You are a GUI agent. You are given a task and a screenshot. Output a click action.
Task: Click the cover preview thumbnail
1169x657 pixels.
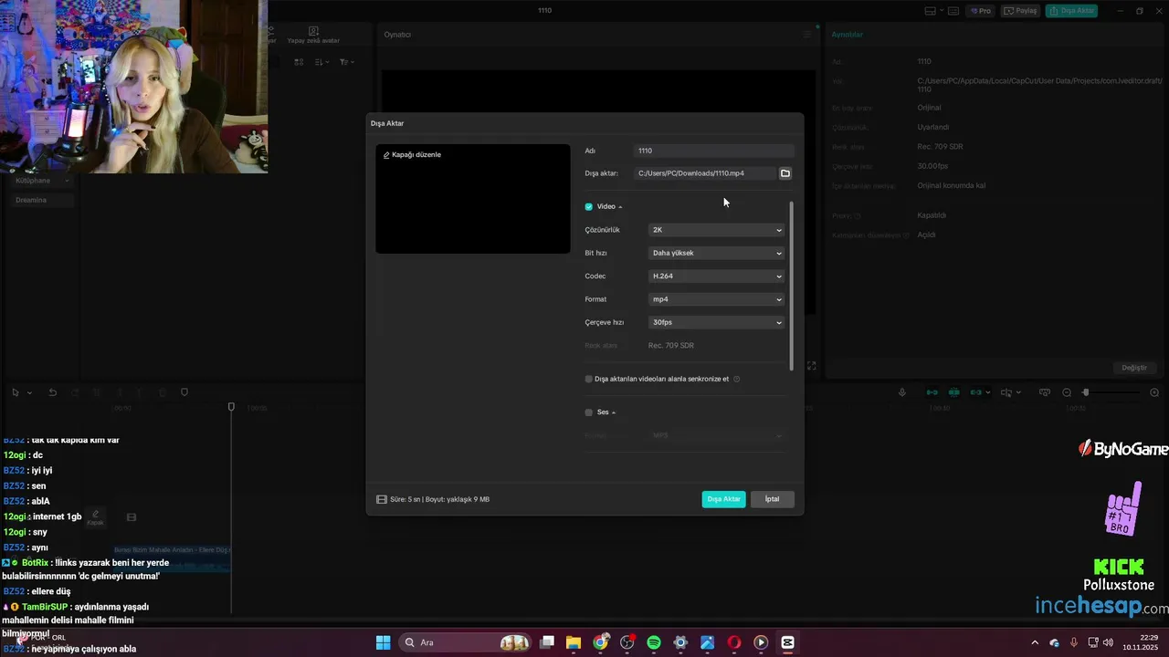point(473,199)
